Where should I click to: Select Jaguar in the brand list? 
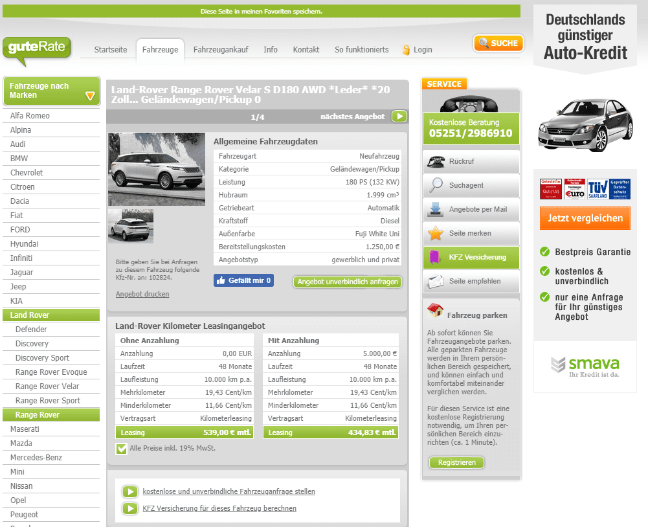[51, 273]
